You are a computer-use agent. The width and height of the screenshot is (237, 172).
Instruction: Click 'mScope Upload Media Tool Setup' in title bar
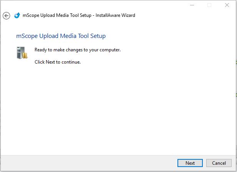pos(57,16)
